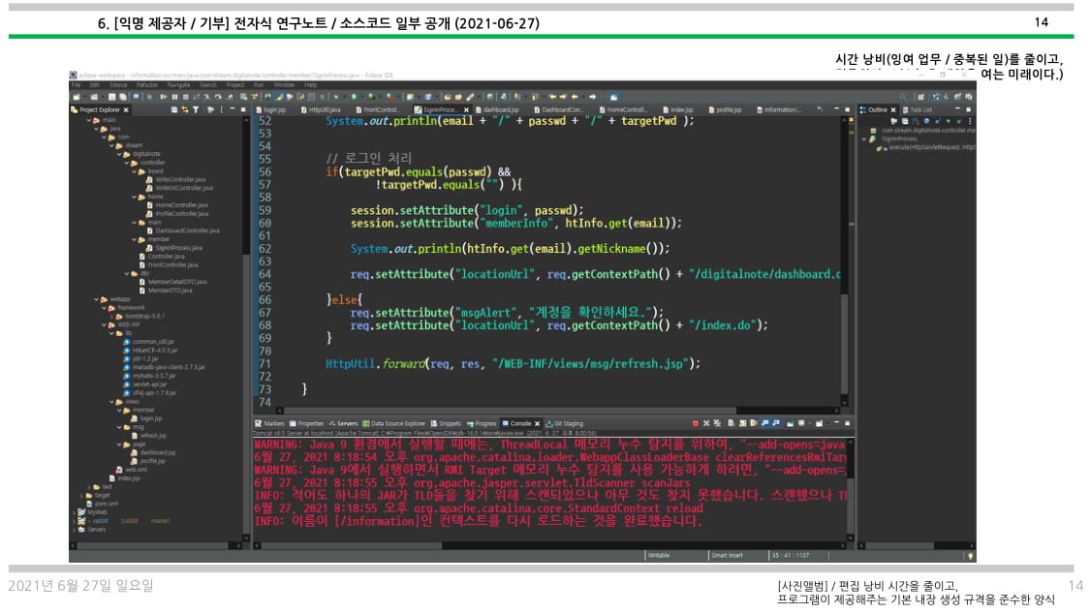The image size is (1090, 614).
Task: Open the Snippets tab
Action: (x=446, y=423)
